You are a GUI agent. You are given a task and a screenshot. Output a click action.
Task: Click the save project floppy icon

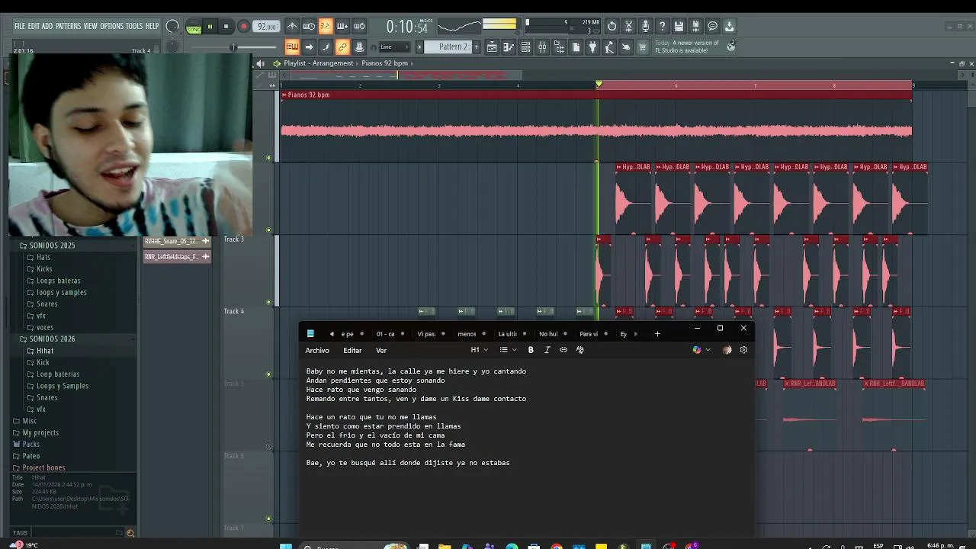pyautogui.click(x=679, y=26)
